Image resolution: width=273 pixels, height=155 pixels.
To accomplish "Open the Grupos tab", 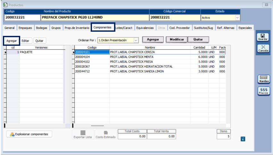I will click(56, 28).
